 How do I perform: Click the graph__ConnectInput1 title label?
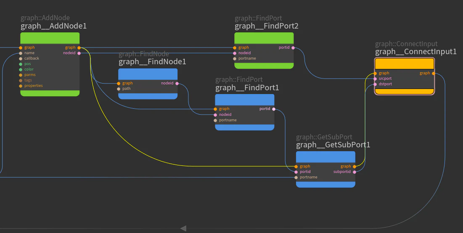pyautogui.click(x=416, y=52)
